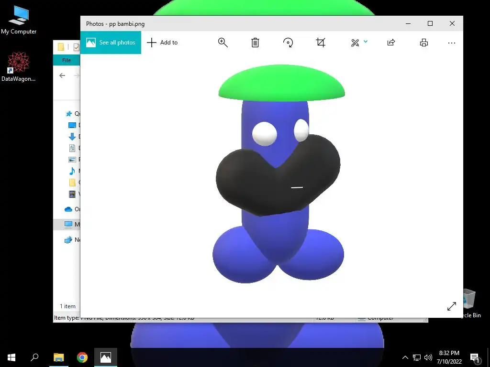
Task: Open Videos filmstrip icon in Explorer sidebar
Action: click(72, 194)
